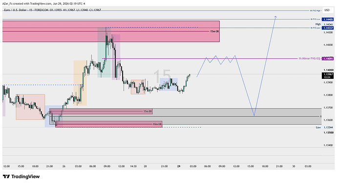Click the 1.13500 price scale value
The height and width of the screenshot is (183, 337).
(x=328, y=133)
